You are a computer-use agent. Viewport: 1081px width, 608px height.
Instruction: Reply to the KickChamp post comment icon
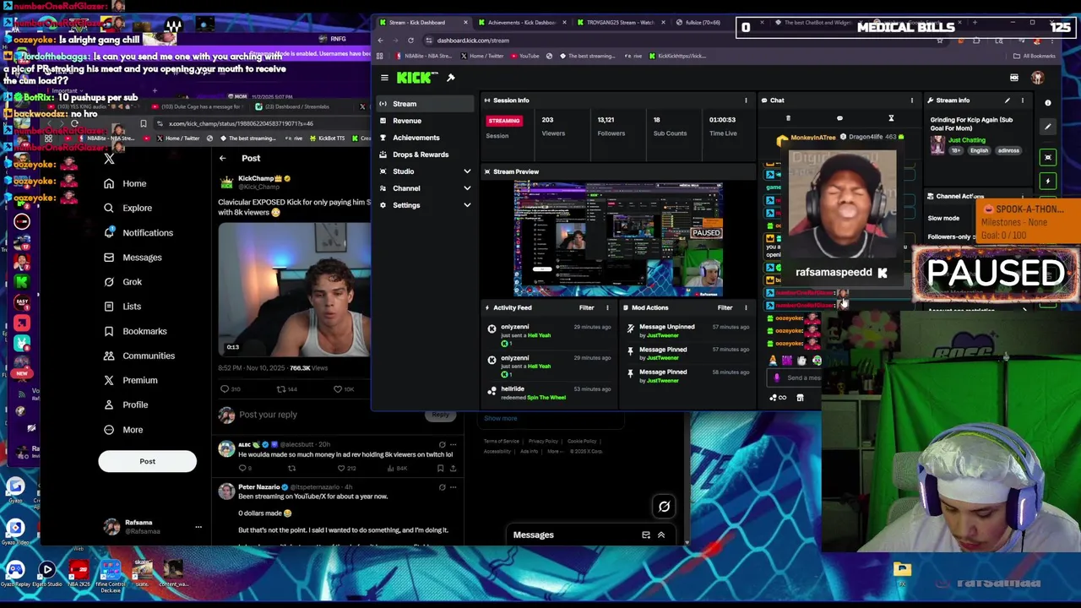225,389
